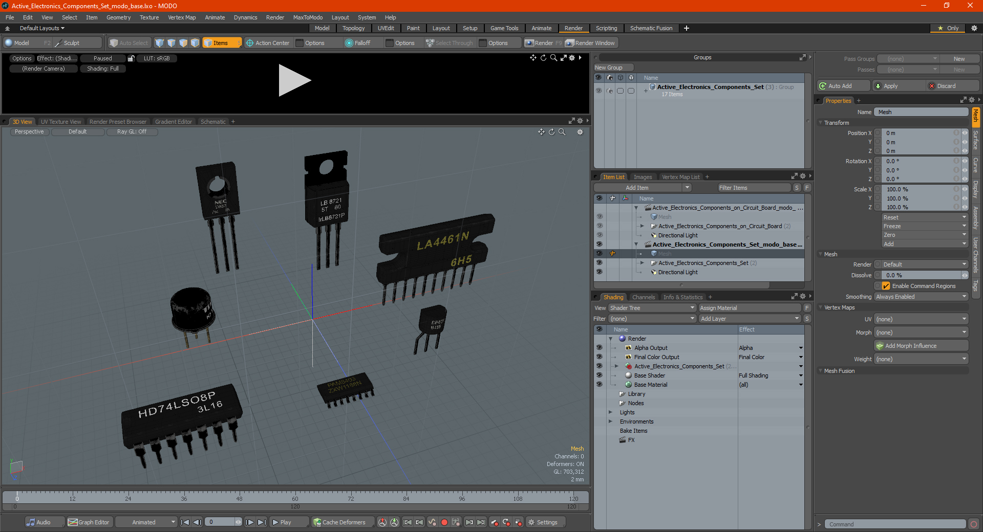
Task: Expand the Environments tree item
Action: click(610, 422)
